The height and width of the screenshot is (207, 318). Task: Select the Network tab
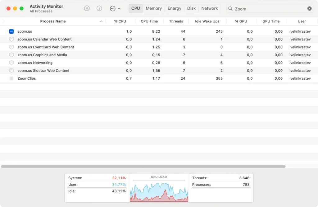point(210,8)
